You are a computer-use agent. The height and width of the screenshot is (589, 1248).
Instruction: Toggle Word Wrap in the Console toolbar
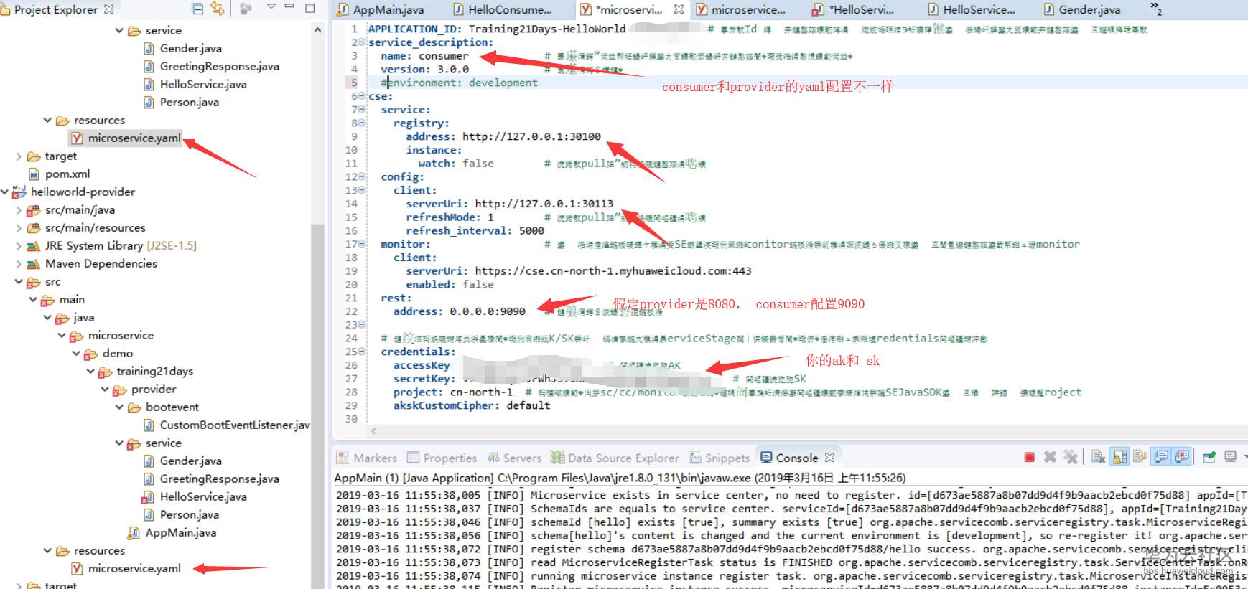(1140, 457)
